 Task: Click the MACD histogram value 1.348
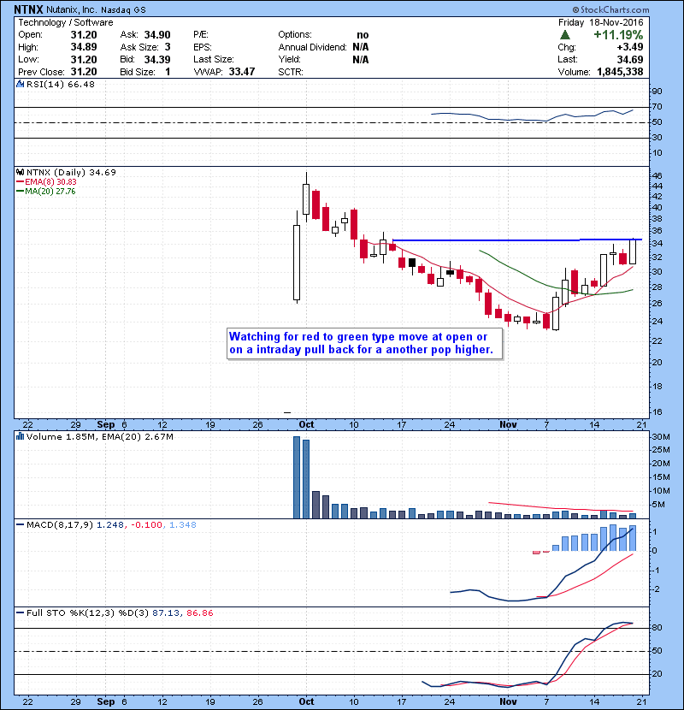(183, 525)
